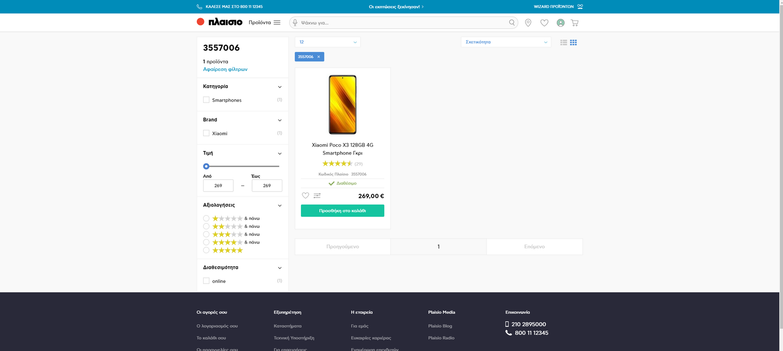
Task: Tick the Smartphones category checkbox
Action: (206, 100)
